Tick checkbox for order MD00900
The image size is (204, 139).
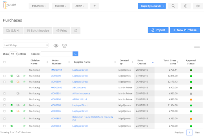tap(4, 76)
